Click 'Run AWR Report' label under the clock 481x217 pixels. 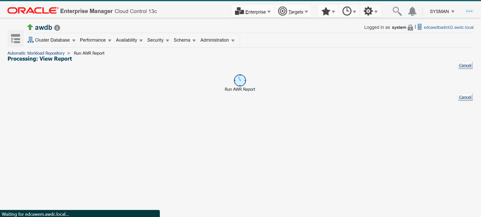click(240, 89)
